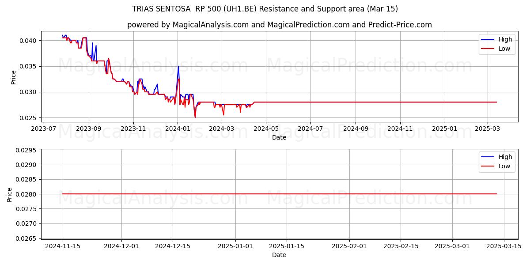Click the '2025-01-15' x-axis tick label
This screenshot has height=265, width=530.
tap(287, 246)
